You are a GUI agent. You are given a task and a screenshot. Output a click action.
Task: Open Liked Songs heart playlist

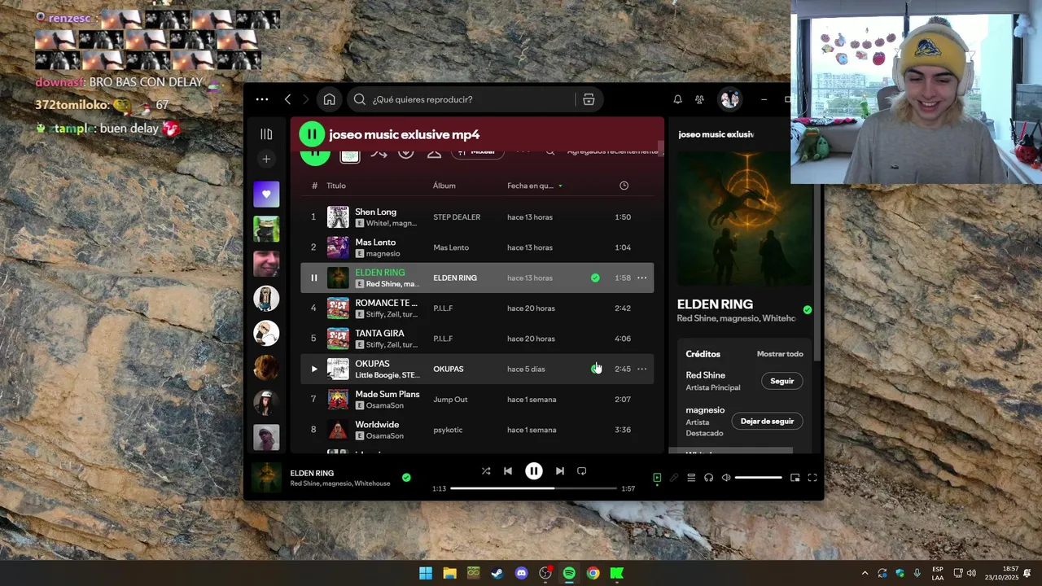pos(266,195)
